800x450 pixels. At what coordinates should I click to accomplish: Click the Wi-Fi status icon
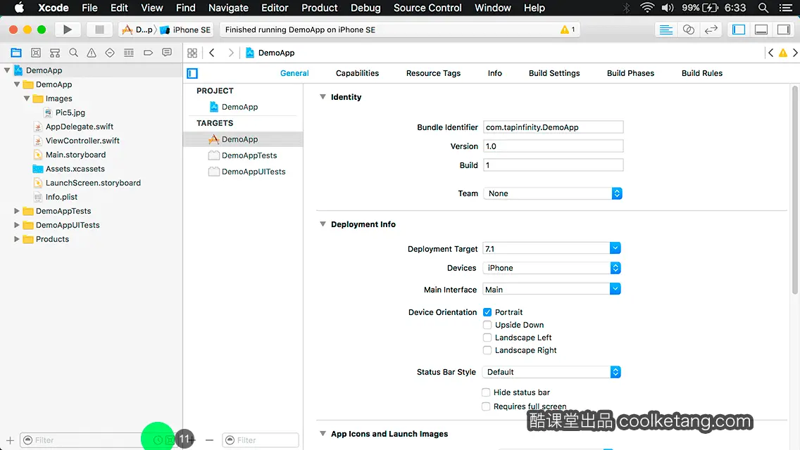pyautogui.click(x=647, y=8)
